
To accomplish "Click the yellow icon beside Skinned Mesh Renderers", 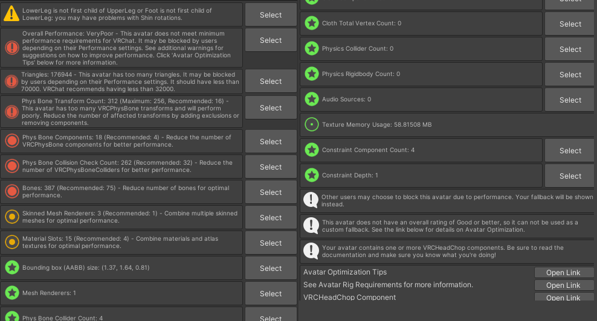I will [11, 217].
